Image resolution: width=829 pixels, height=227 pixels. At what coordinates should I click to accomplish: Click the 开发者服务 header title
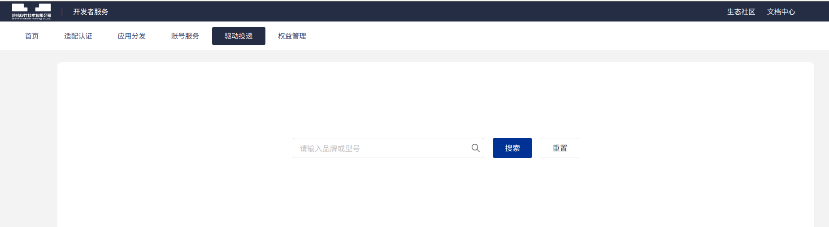[91, 12]
